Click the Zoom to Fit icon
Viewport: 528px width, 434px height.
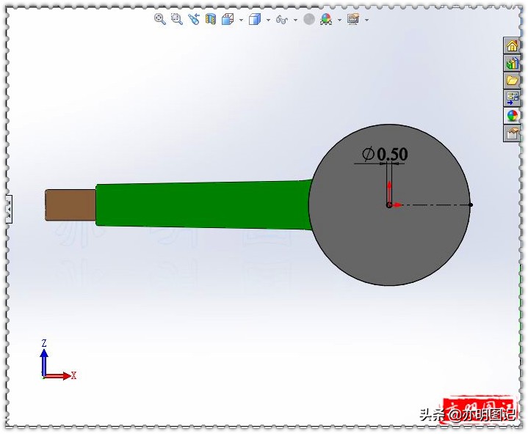(160, 19)
